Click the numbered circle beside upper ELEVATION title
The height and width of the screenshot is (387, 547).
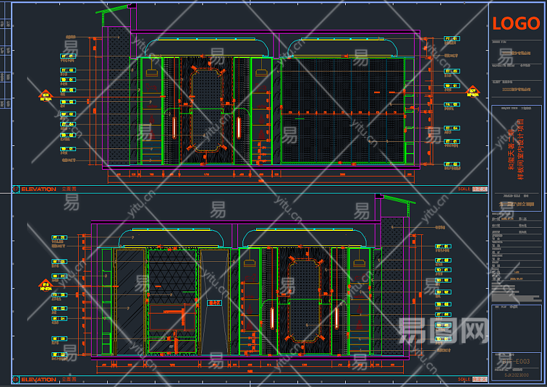coord(15,189)
